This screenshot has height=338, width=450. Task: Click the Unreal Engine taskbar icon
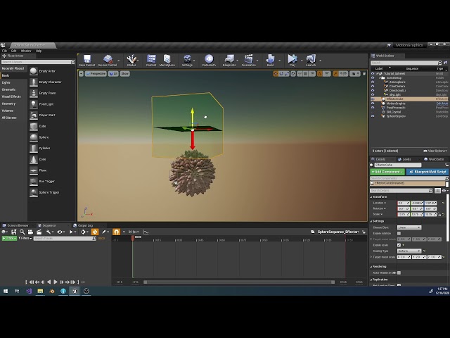[75, 291]
